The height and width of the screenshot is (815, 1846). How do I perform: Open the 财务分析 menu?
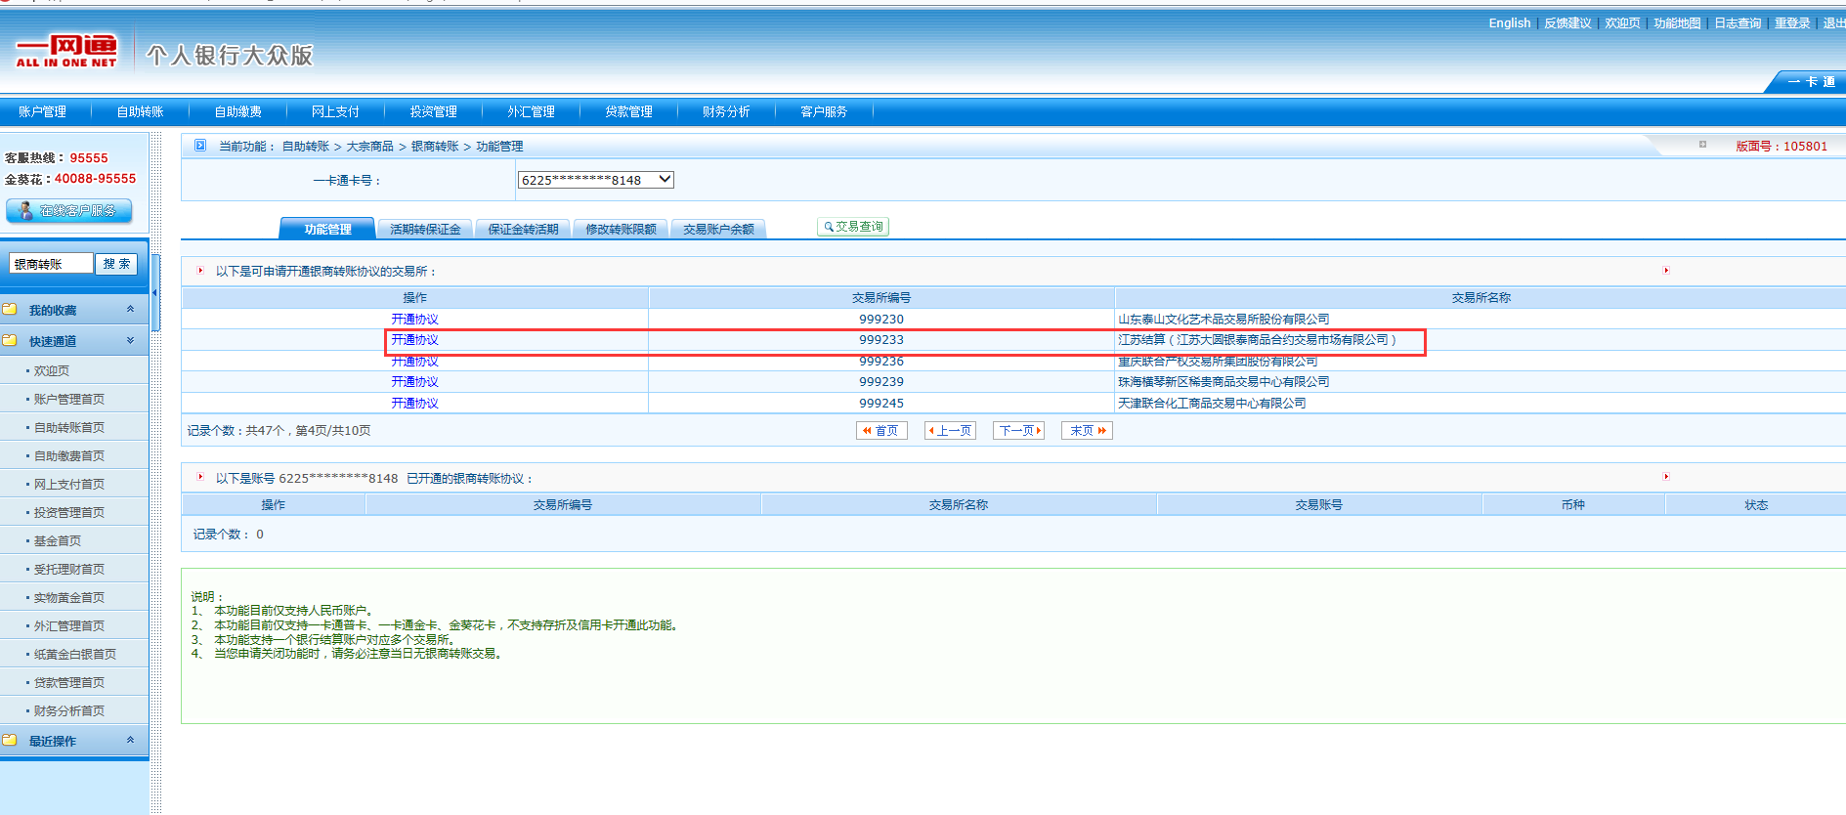726,111
